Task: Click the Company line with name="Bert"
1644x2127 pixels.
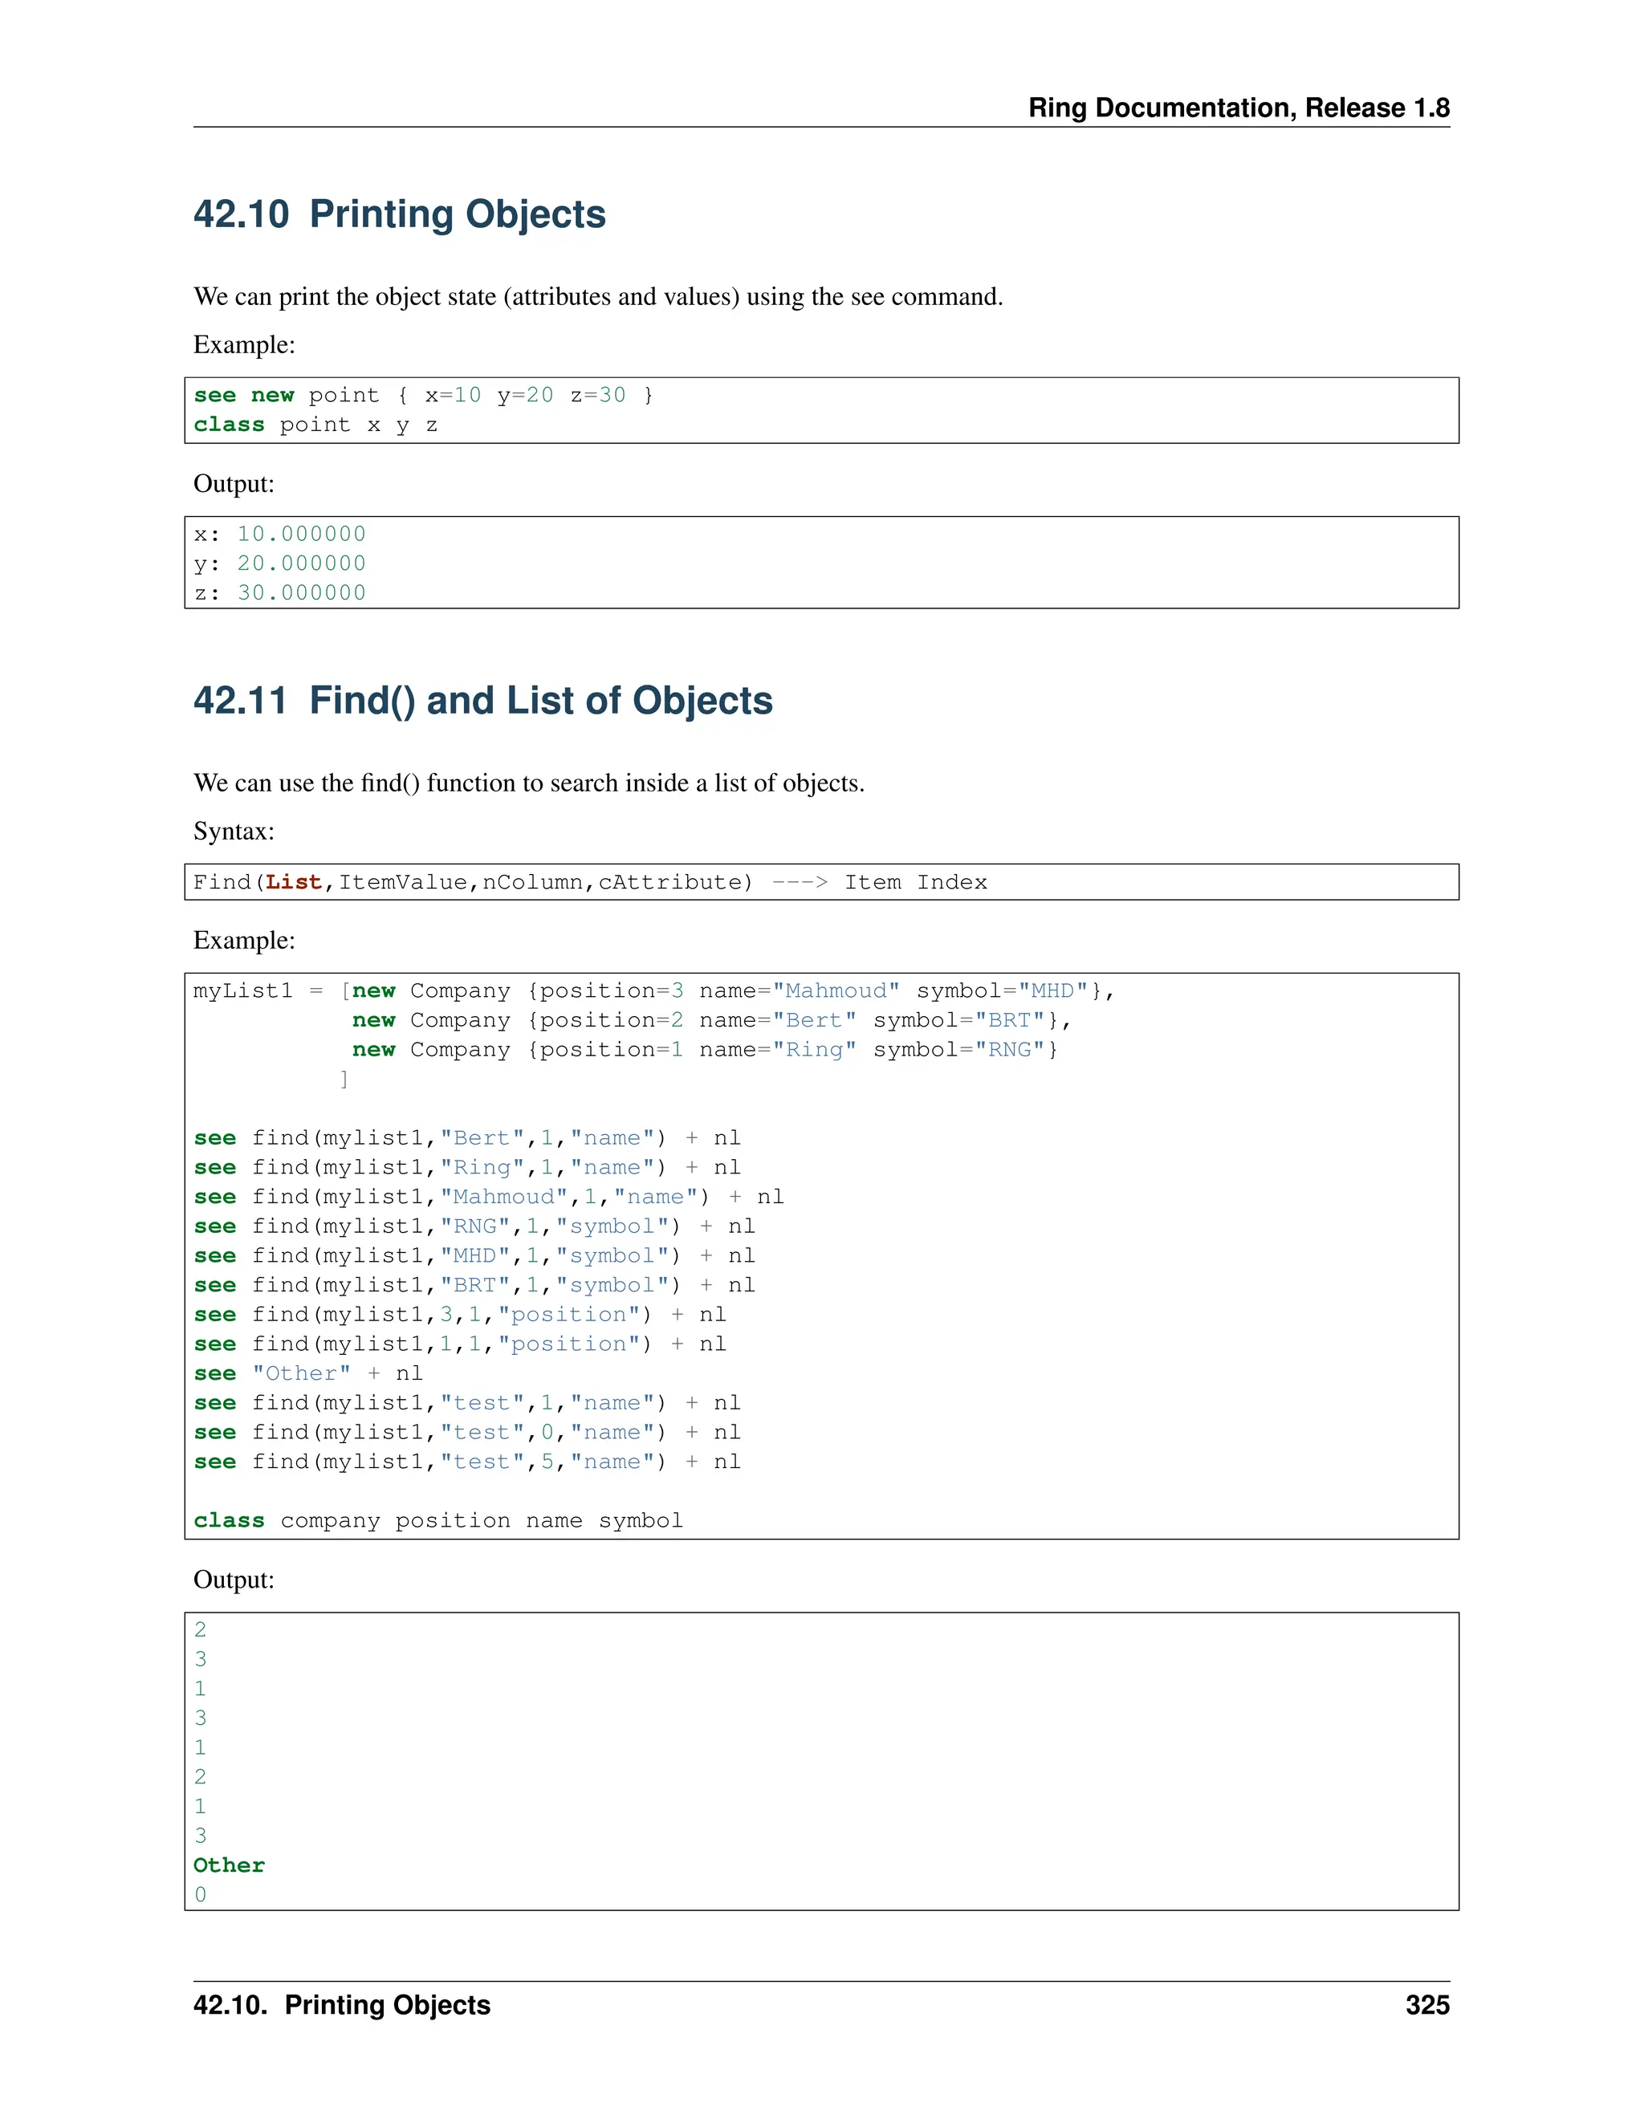Action: pyautogui.click(x=712, y=1021)
